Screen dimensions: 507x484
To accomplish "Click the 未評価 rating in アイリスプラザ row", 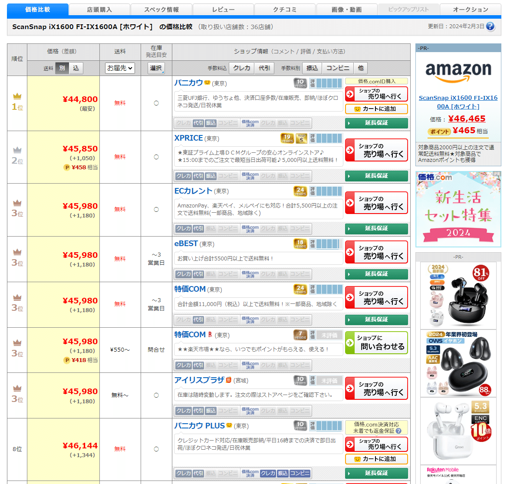I will 329,381.
